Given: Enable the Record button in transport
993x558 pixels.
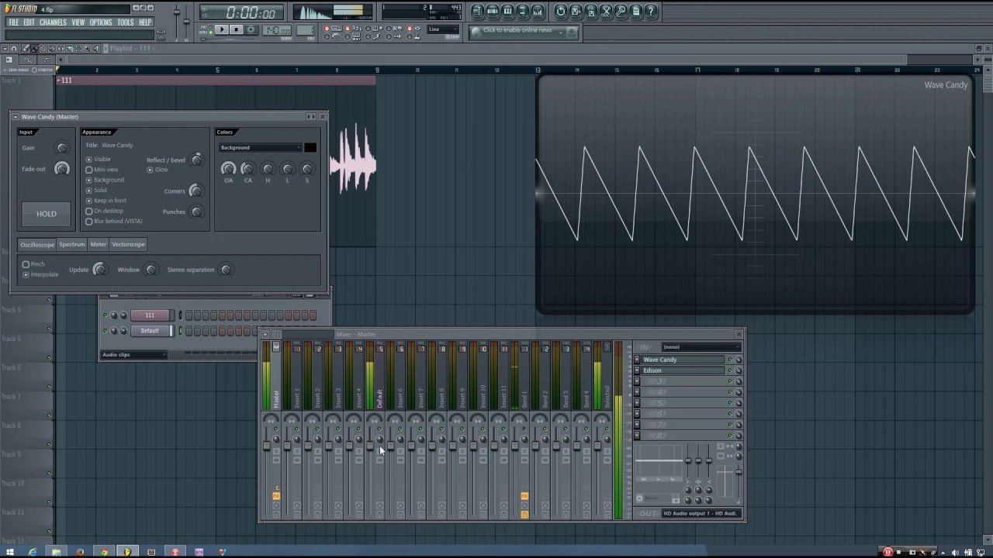Looking at the screenshot, I should 250,29.
